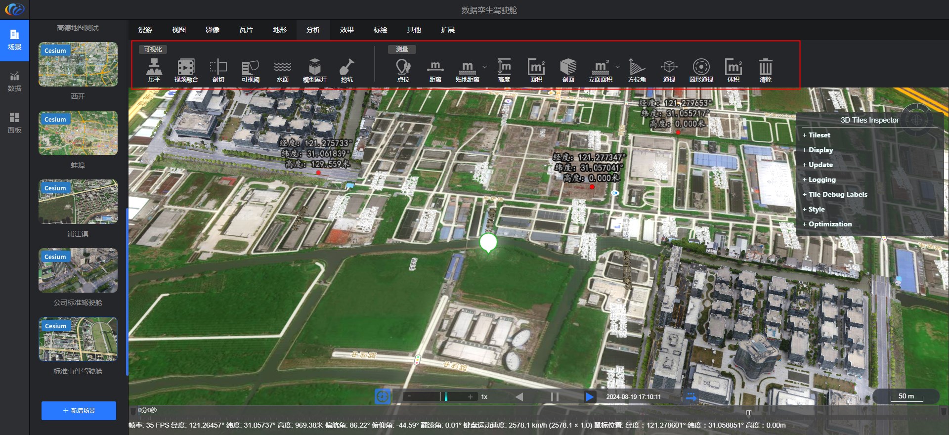The height and width of the screenshot is (435, 949).
Task: Start the 圆形通视 circular visibility analysis
Action: [701, 70]
